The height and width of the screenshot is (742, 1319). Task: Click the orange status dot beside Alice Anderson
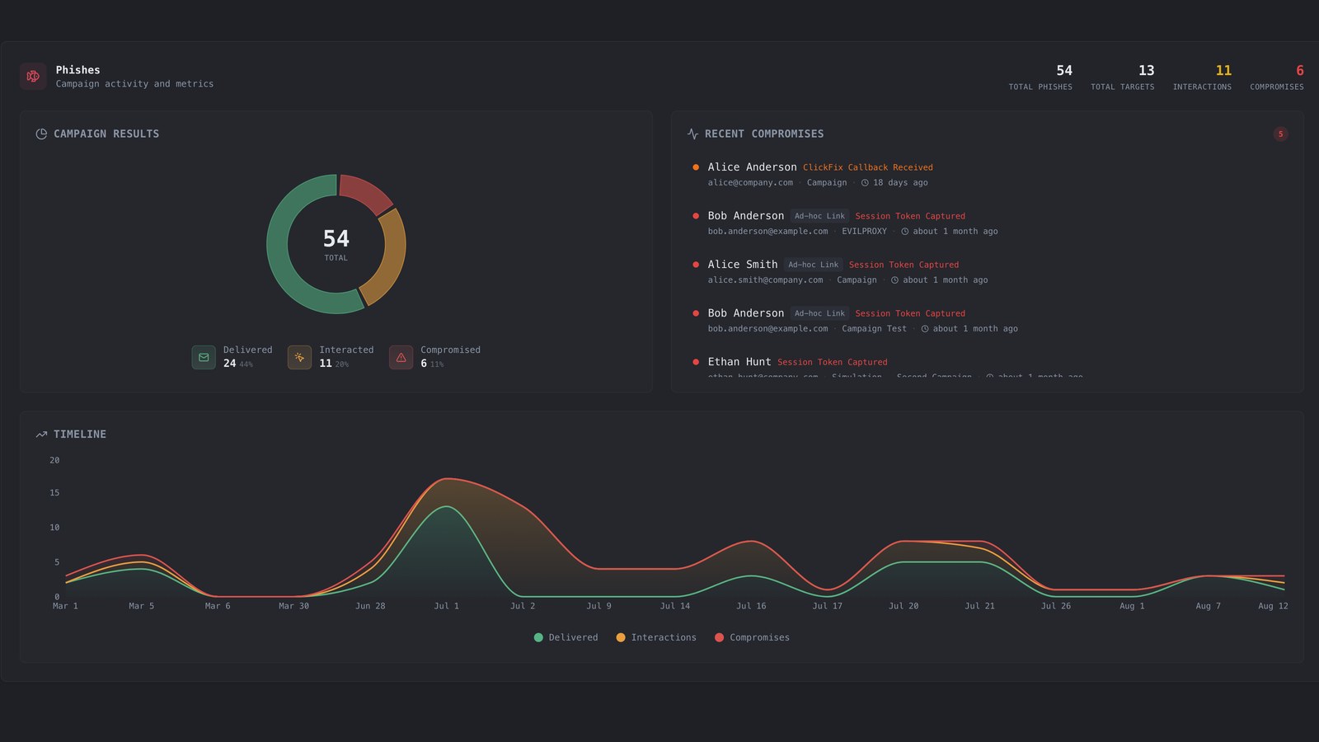point(696,167)
